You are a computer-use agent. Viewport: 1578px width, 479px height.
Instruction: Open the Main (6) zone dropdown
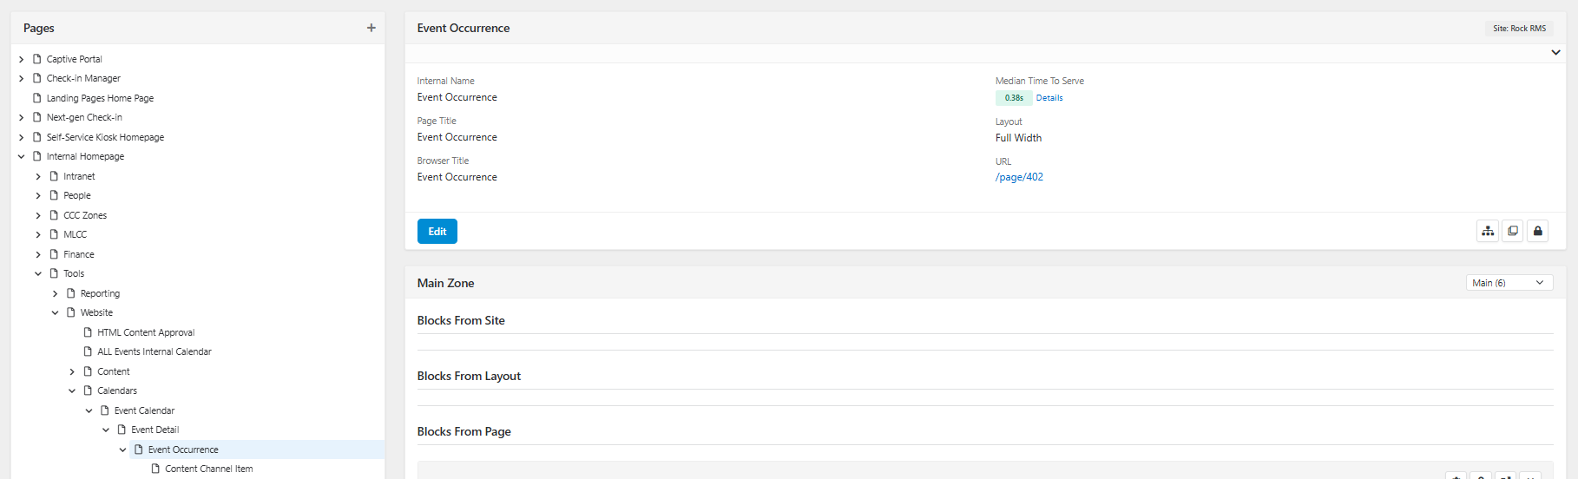click(1509, 283)
